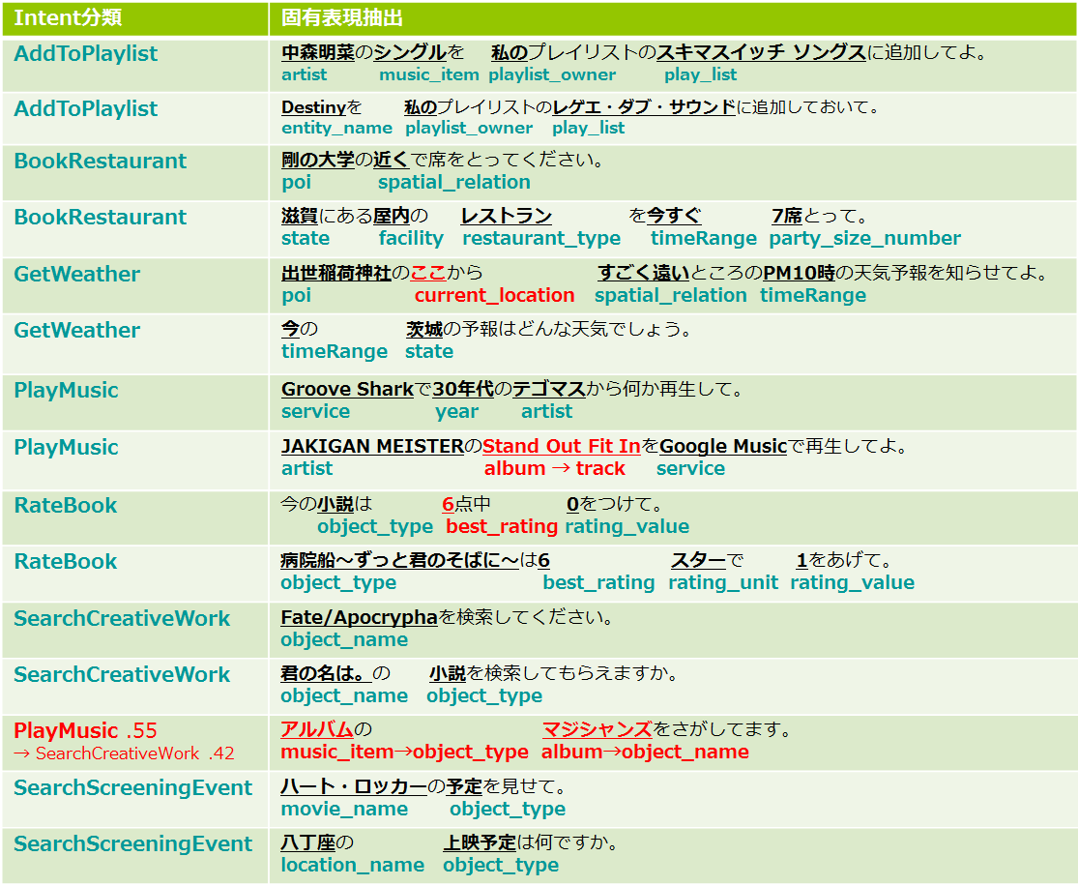Click the entity '病院船〜ずっと君のそばに〜'
The image size is (1078, 886).
tap(400, 561)
